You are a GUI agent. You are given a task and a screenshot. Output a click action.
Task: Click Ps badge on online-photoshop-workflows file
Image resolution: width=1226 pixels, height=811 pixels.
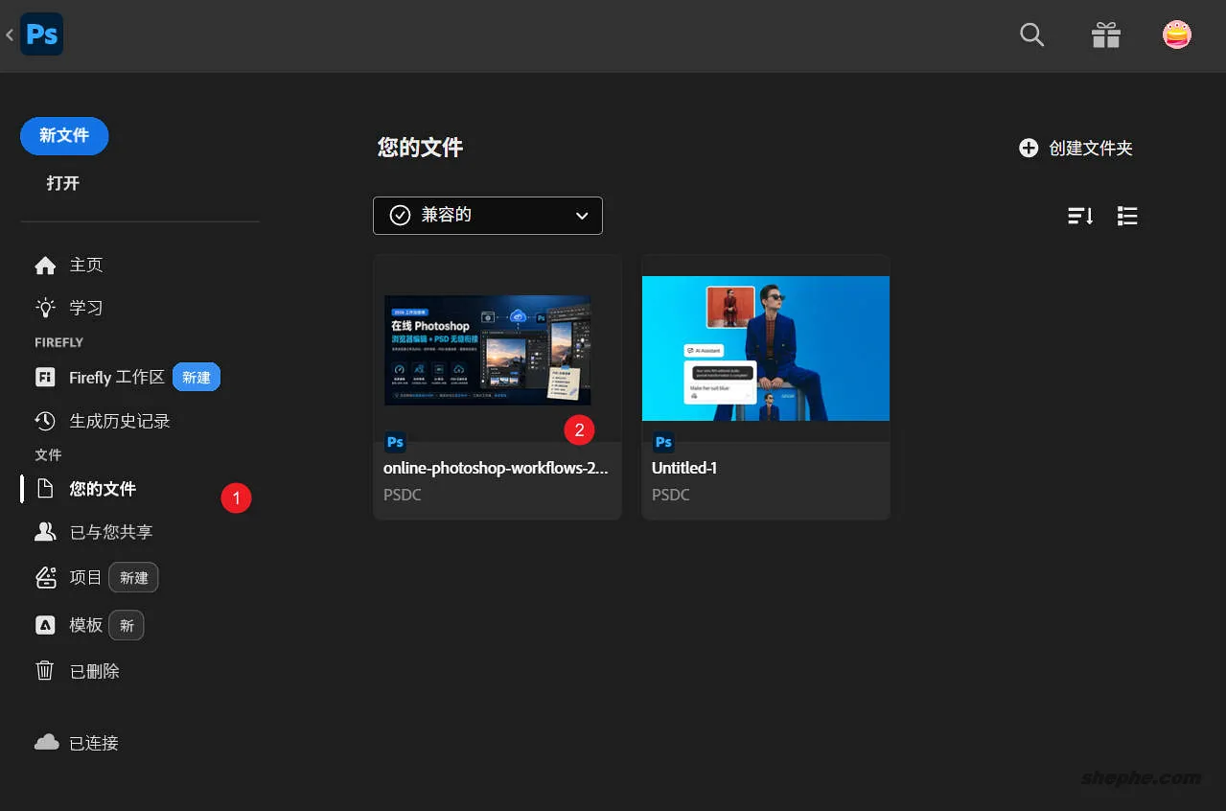[395, 442]
